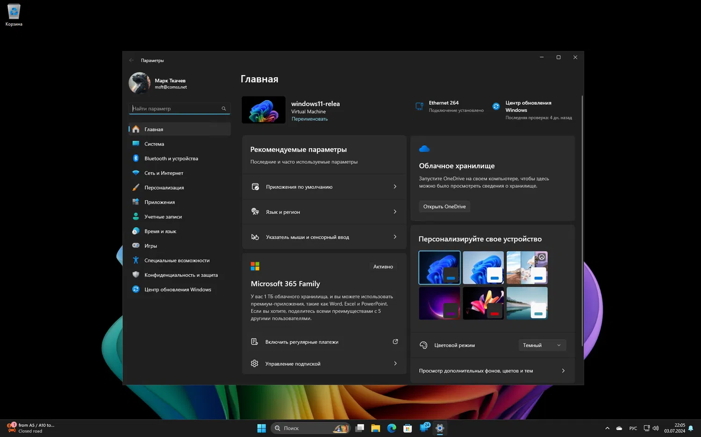
Task: Click the OneDrive cloud icon in card
Action: (424, 149)
